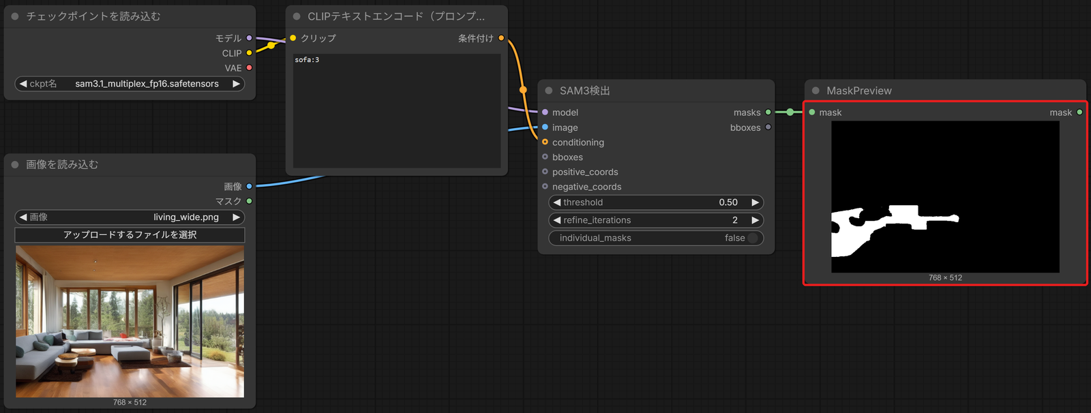Viewport: 1091px width, 413px height.
Task: Increase refine_iterations with its right arrow
Action: 755,220
